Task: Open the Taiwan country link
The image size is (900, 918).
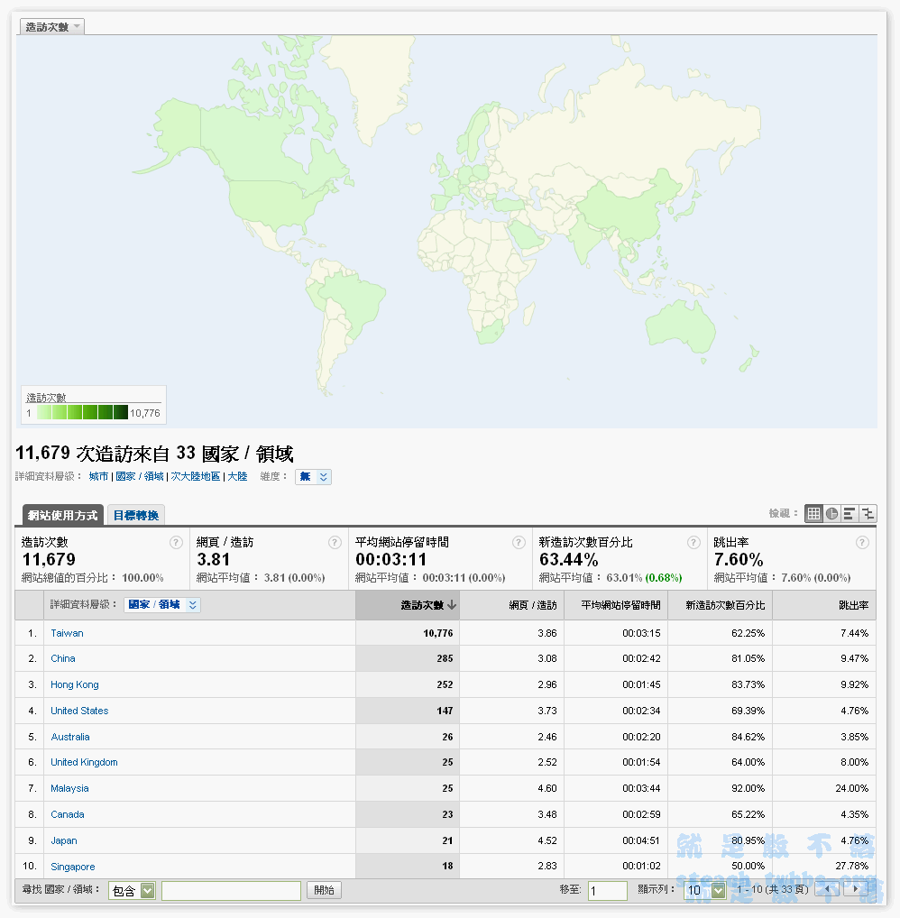Action: (x=67, y=633)
